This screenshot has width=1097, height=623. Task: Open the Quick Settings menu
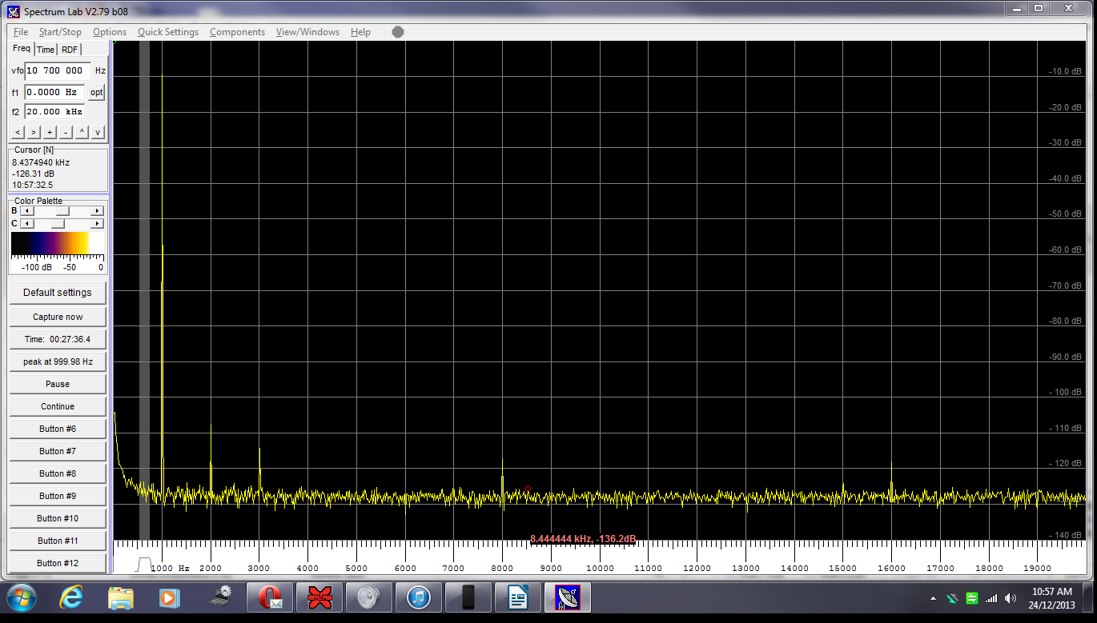[x=168, y=32]
